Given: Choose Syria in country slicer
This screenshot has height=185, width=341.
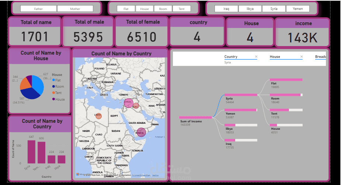Looking at the screenshot, I should click(274, 9).
